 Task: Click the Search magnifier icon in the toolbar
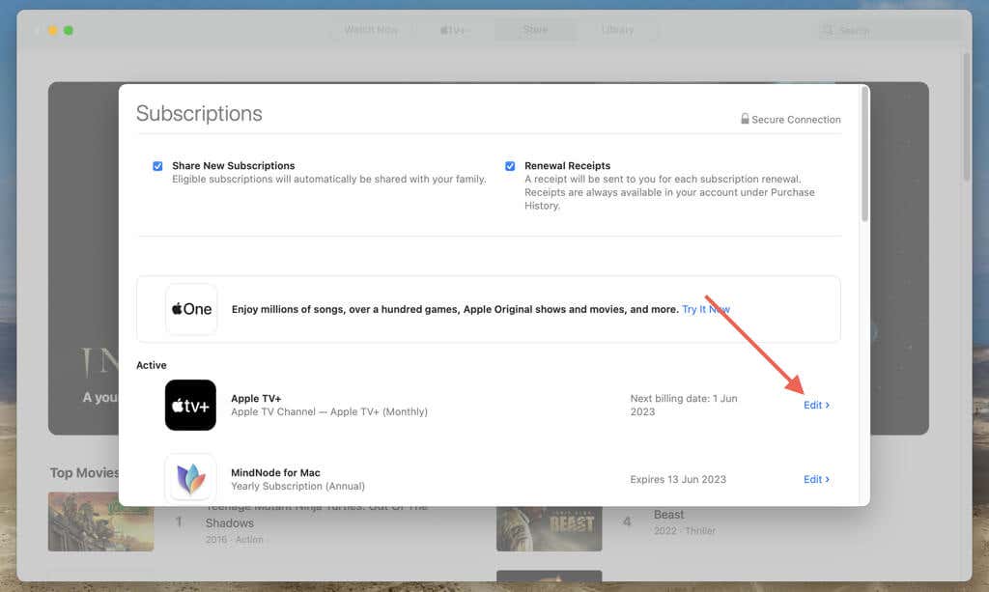tap(826, 30)
